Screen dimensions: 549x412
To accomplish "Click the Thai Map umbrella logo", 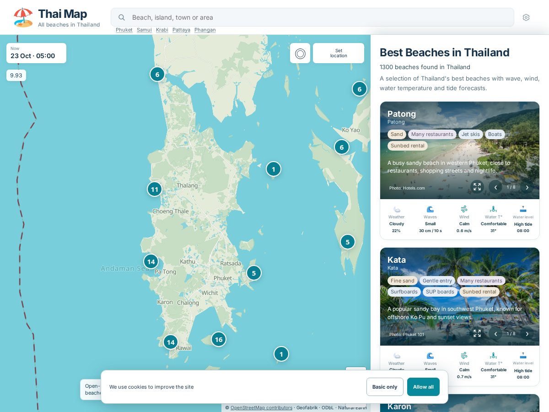I will pos(23,17).
